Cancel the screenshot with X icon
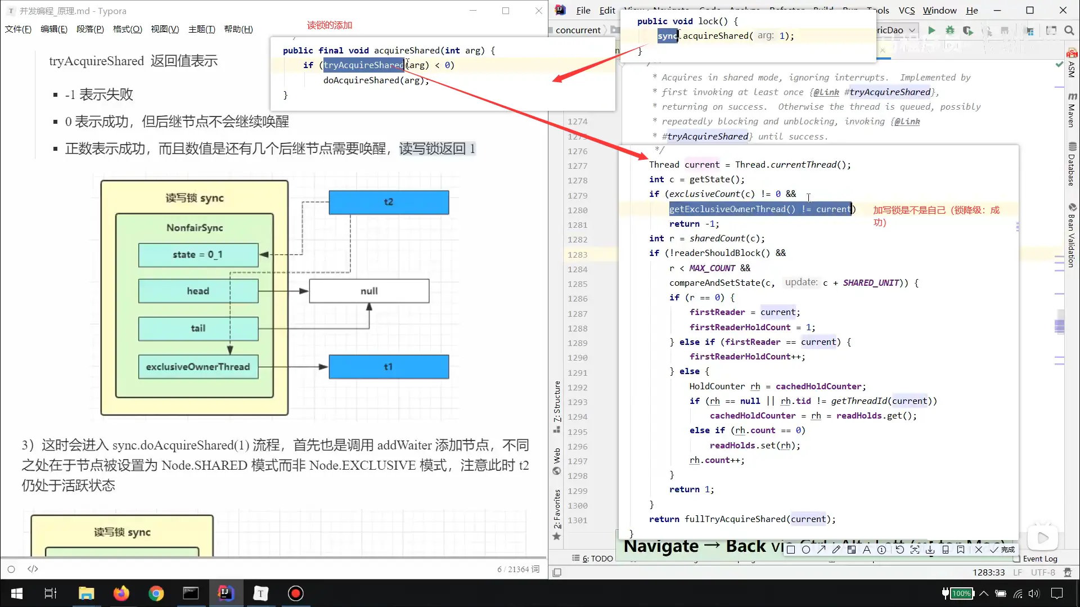 point(979,550)
